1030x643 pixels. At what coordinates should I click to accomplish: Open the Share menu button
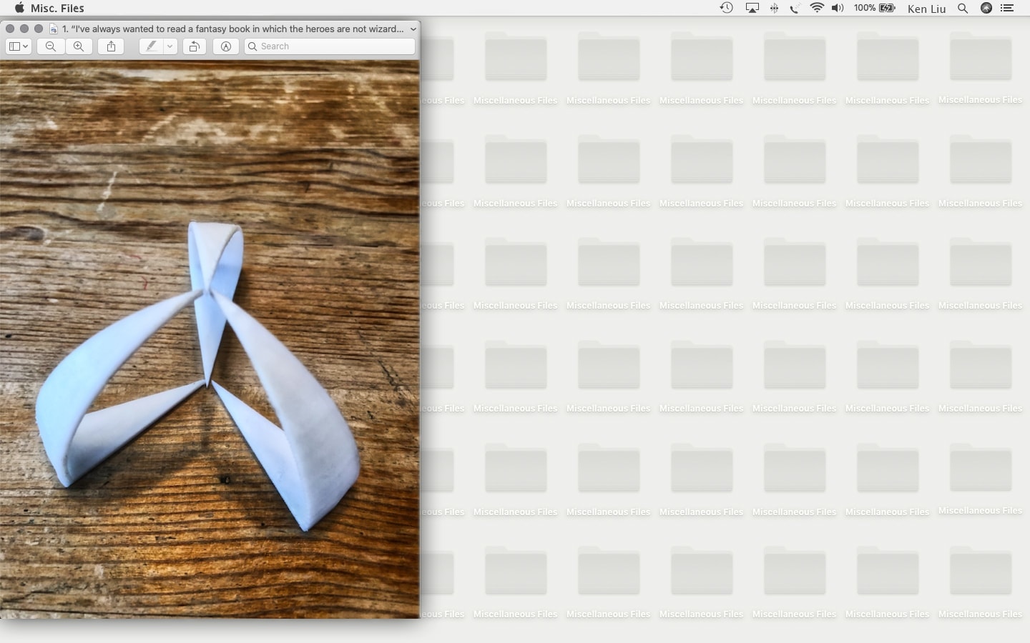coord(111,46)
